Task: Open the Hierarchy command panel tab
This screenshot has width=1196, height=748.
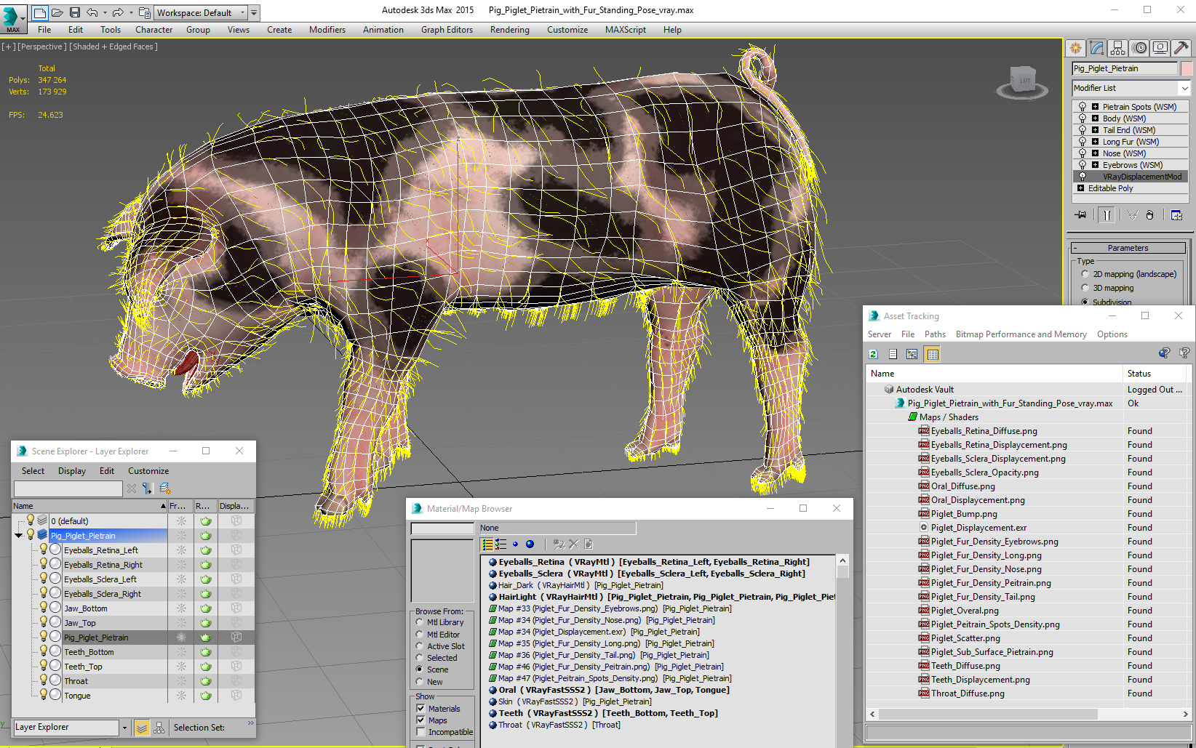Action: coord(1118,48)
